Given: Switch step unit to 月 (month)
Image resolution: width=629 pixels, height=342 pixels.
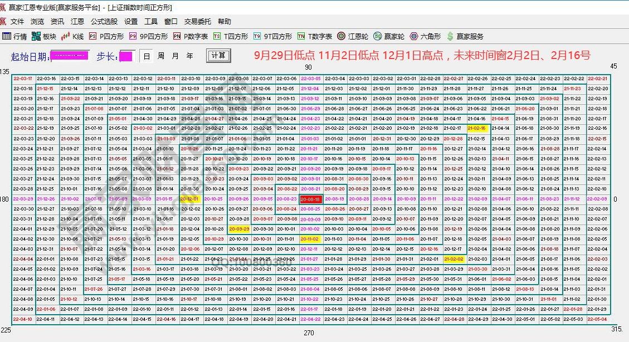Looking at the screenshot, I should tap(175, 56).
